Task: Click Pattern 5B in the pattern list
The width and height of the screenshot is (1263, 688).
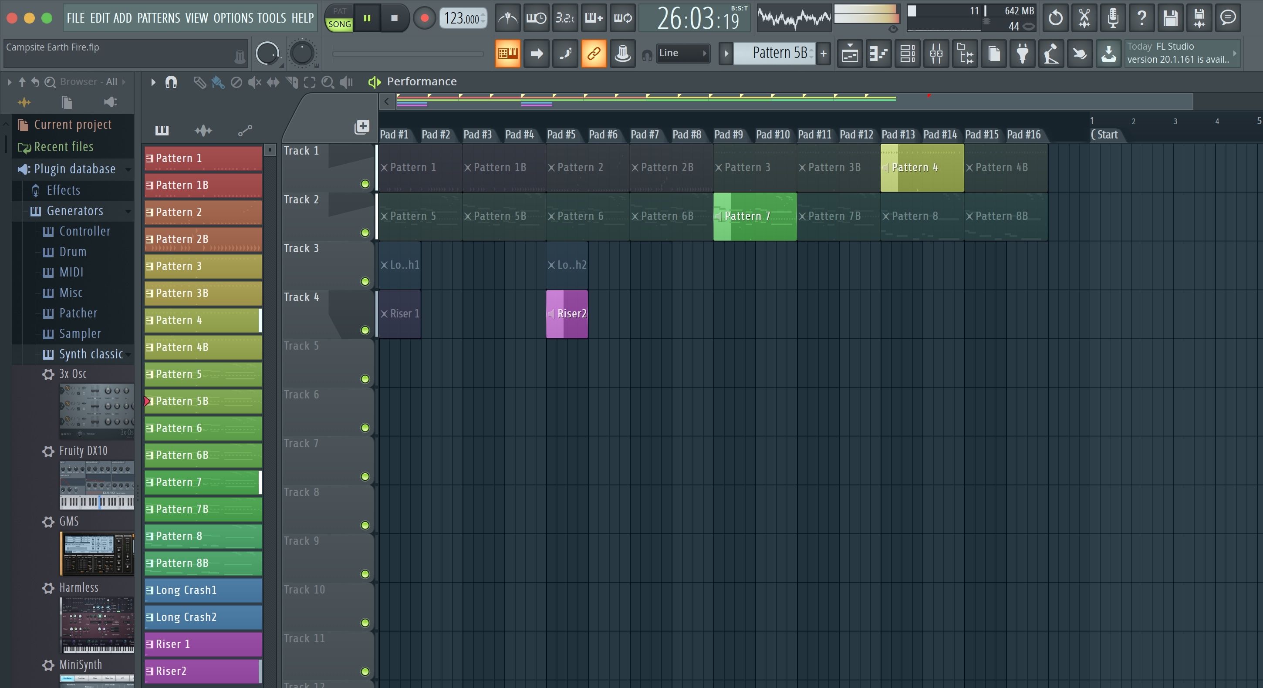Action: pos(203,401)
